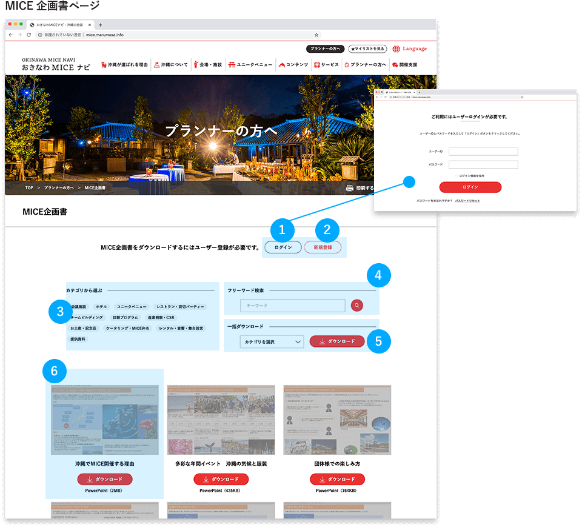Click the browser back arrow
The height and width of the screenshot is (527, 582).
point(12,35)
